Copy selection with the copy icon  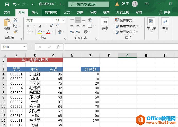pyautogui.click(x=15, y=26)
